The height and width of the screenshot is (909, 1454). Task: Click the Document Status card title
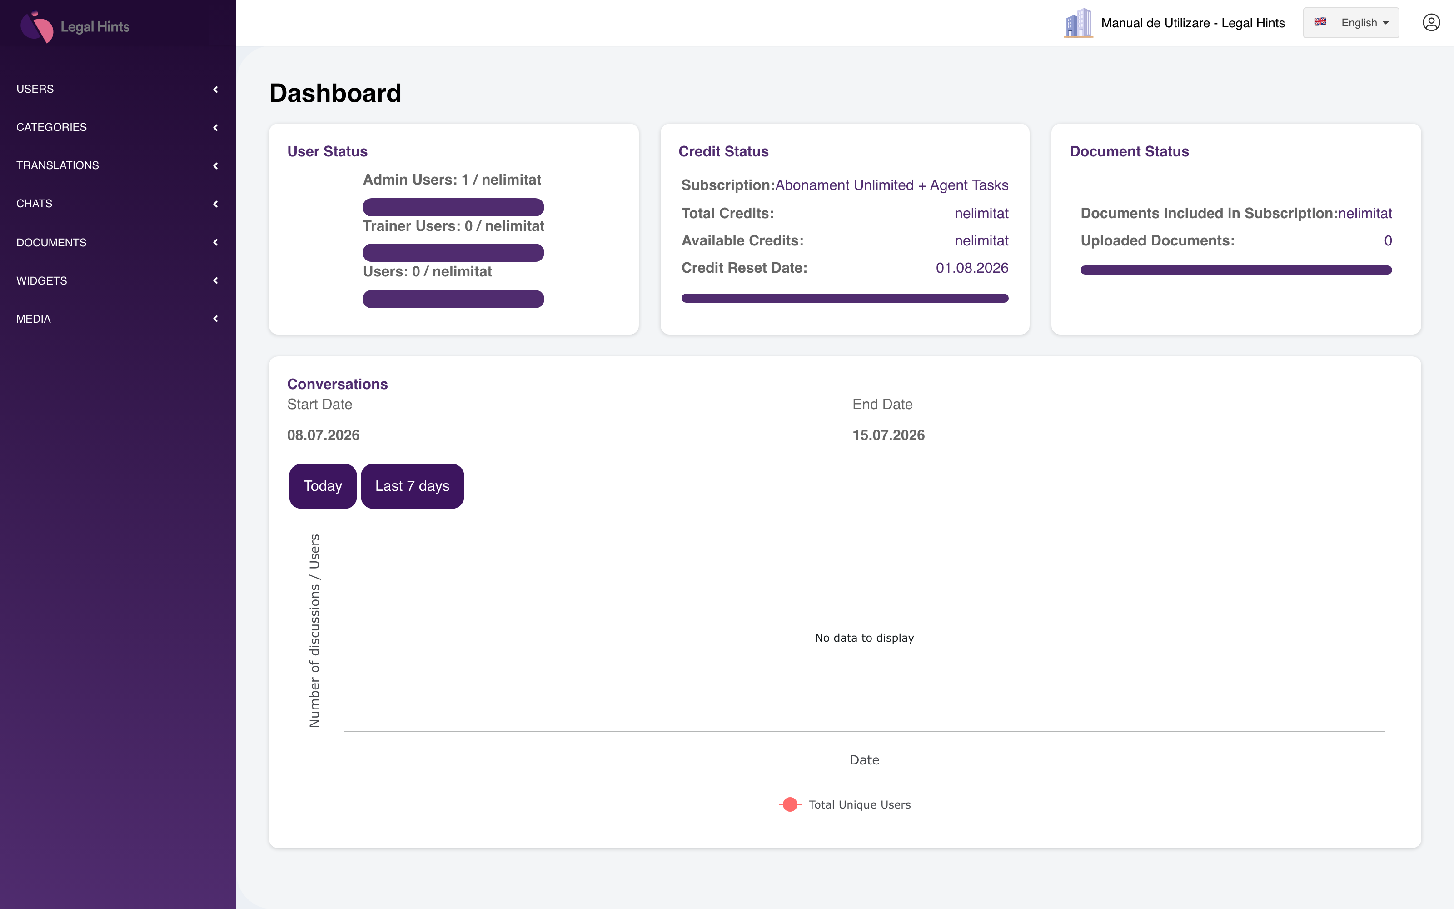tap(1129, 151)
